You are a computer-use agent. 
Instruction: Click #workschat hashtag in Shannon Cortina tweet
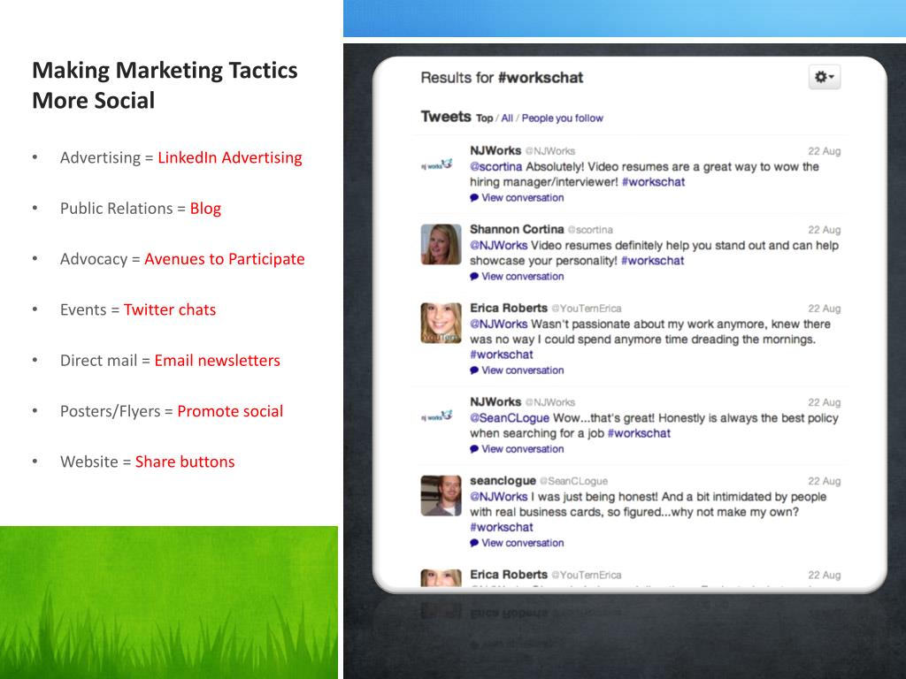pyautogui.click(x=652, y=261)
